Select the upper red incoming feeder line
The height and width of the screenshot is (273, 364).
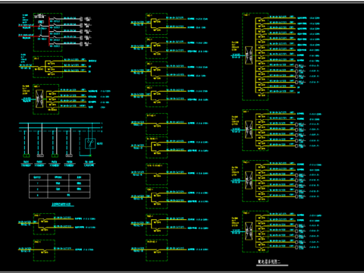tap(30, 26)
